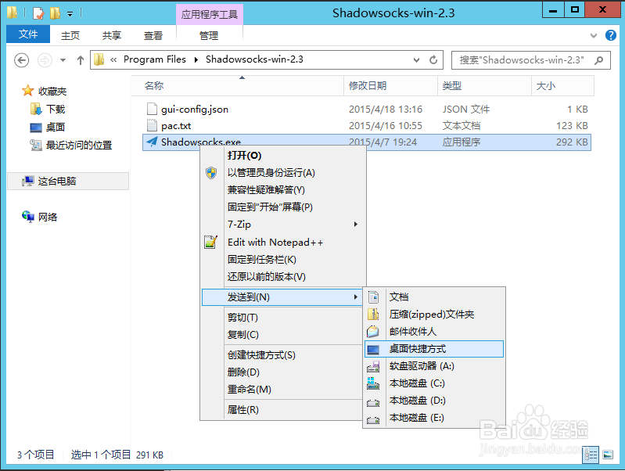Send to 邮件收件人
Image resolution: width=625 pixels, height=471 pixels.
point(434,332)
